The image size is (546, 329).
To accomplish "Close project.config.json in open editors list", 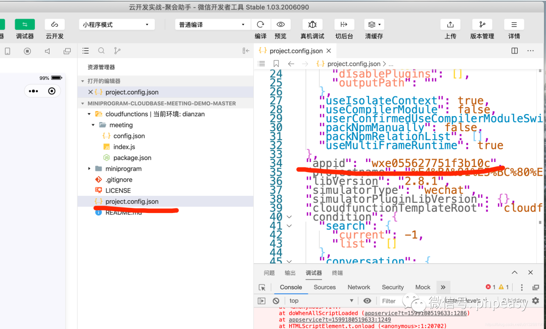I will (90, 92).
